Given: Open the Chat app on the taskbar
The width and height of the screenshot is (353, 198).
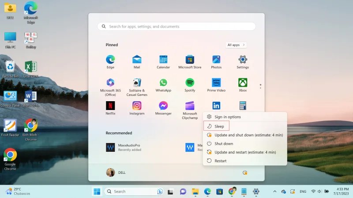Looking at the screenshot, I should coord(183,192).
